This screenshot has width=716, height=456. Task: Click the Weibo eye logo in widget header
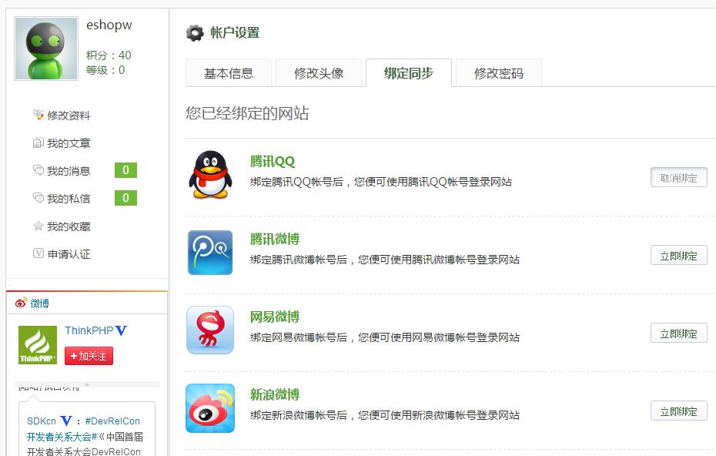[x=21, y=303]
